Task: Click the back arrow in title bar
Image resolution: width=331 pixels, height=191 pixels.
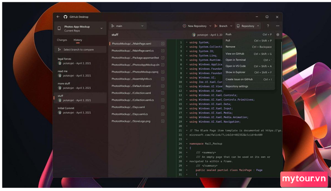Action: [58, 17]
